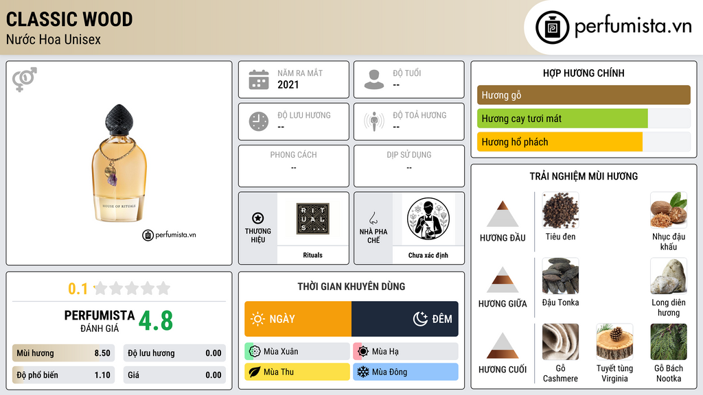The image size is (703, 395).
Task: Click the sillage icon beside Độ toả hương
Action: [374, 121]
